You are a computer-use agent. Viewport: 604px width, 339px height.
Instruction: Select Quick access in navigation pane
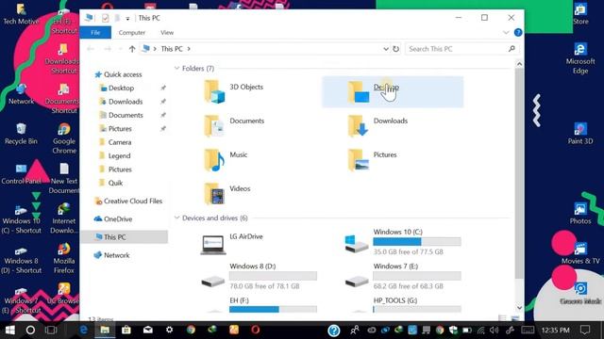(x=119, y=74)
